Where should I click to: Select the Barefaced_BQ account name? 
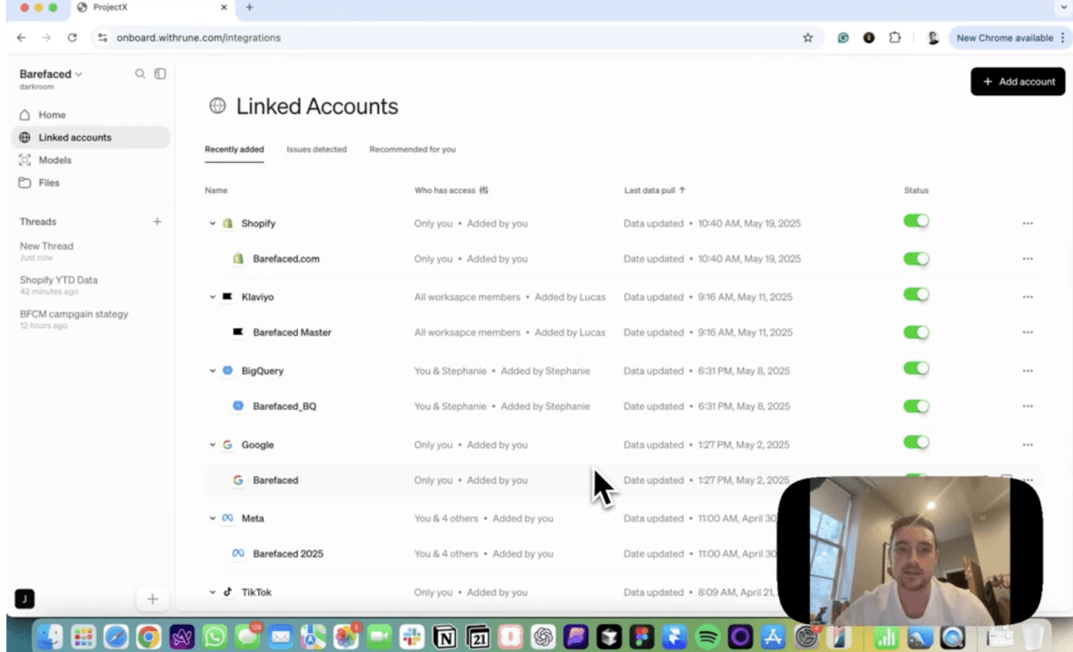point(285,407)
